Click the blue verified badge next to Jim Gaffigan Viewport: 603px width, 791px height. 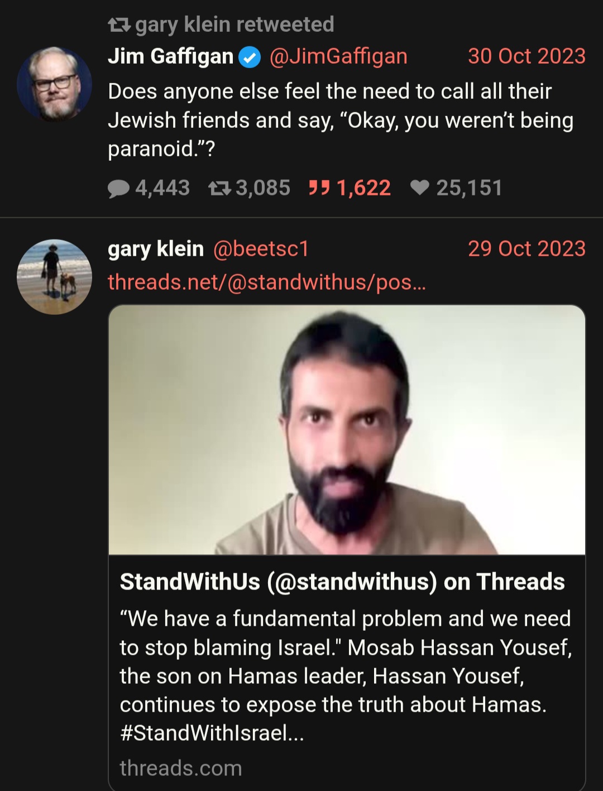tap(250, 57)
